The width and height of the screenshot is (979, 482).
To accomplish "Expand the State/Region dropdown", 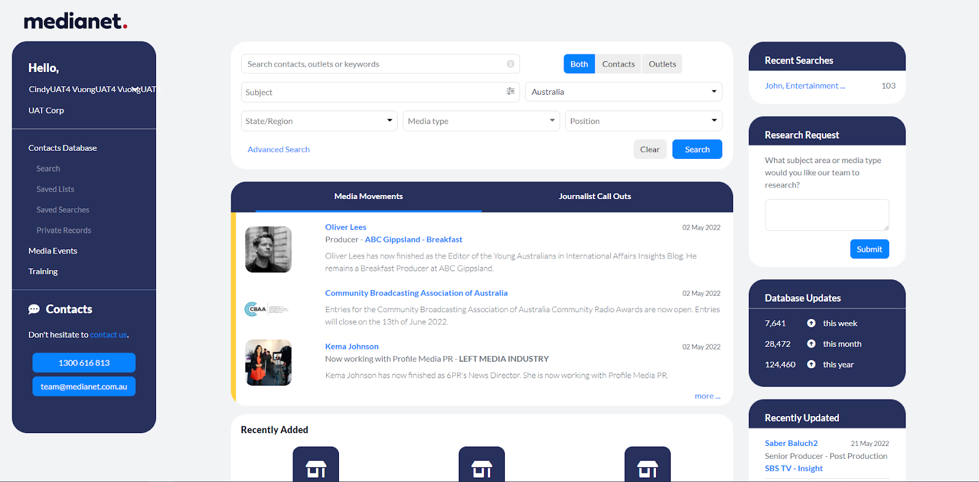I will (x=319, y=121).
